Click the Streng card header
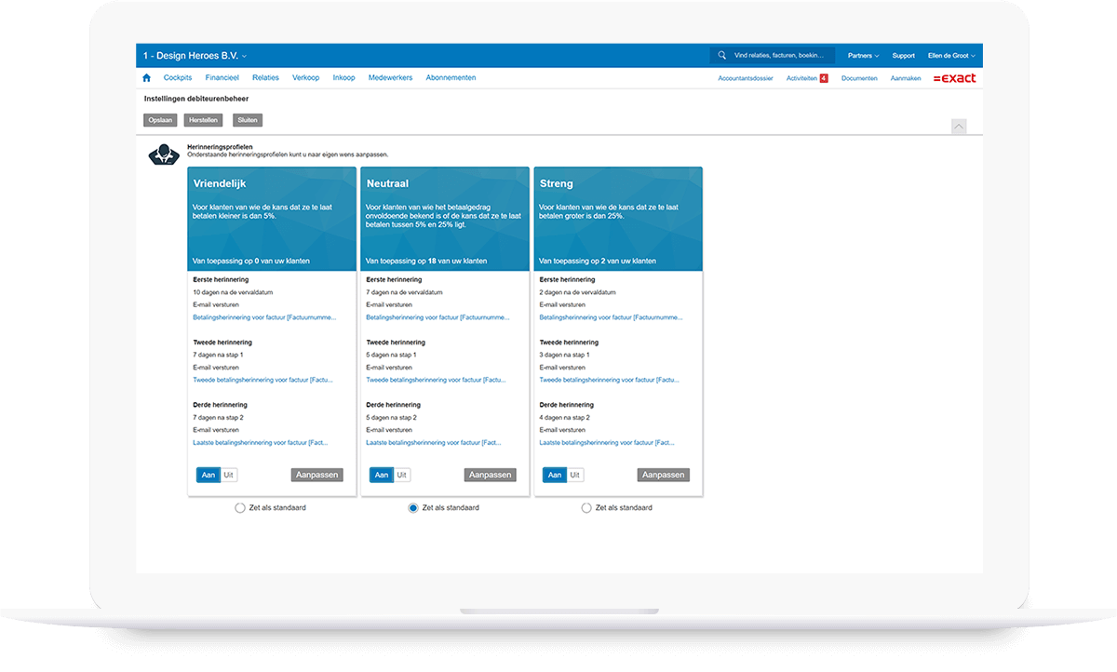Screen dimensions: 1117x672 coord(618,219)
